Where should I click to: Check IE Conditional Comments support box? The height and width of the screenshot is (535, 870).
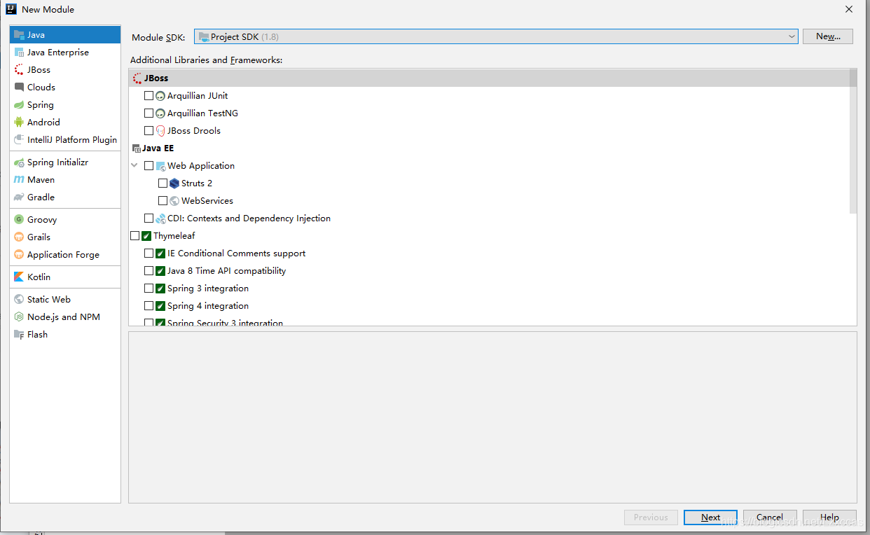(x=149, y=253)
